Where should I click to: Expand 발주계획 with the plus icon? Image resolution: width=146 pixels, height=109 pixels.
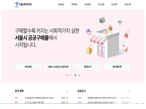pos(67,91)
